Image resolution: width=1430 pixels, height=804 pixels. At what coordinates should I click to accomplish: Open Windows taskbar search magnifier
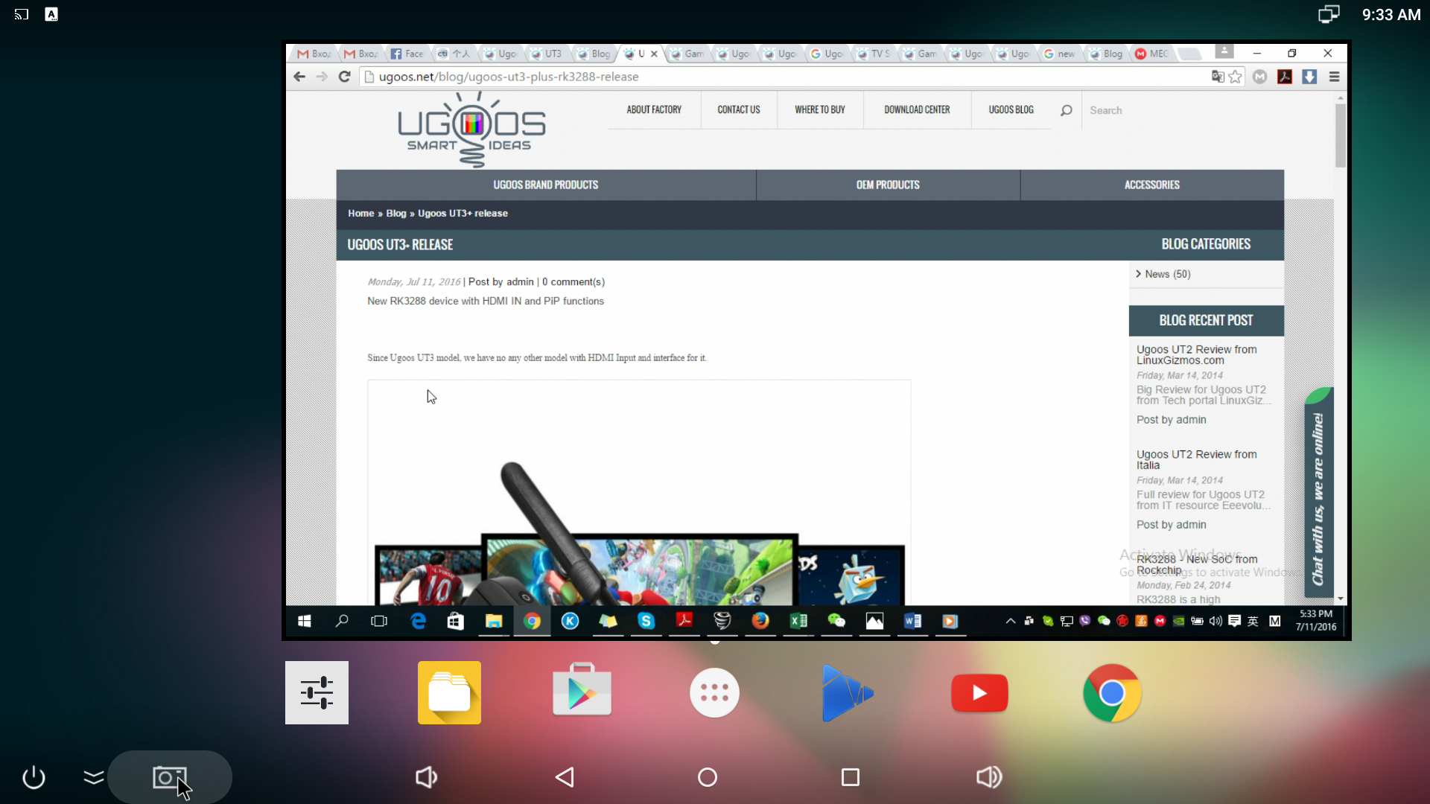342,621
